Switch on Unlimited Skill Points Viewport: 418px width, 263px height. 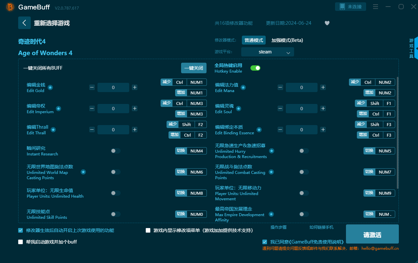click(115, 214)
